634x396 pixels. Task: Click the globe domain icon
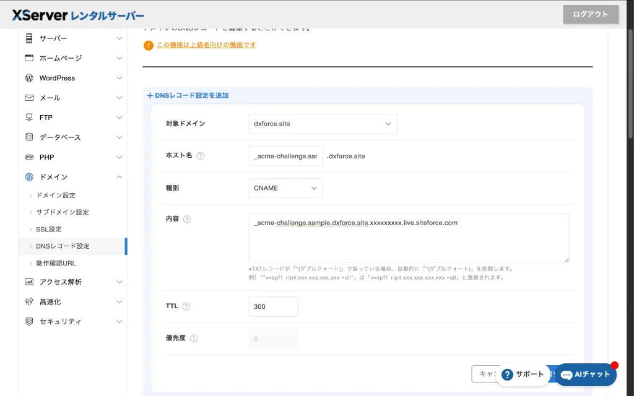point(28,177)
